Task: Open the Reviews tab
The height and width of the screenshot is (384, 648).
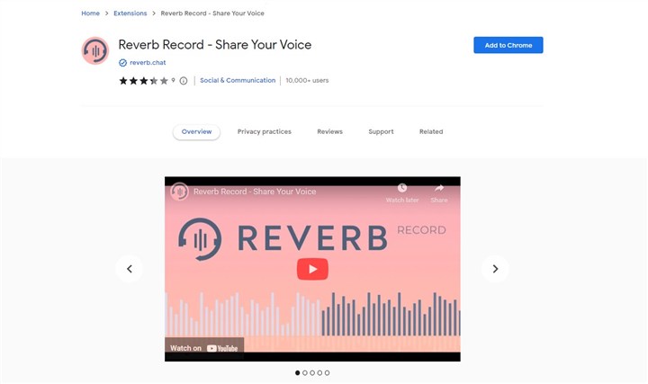Action: 329,131
